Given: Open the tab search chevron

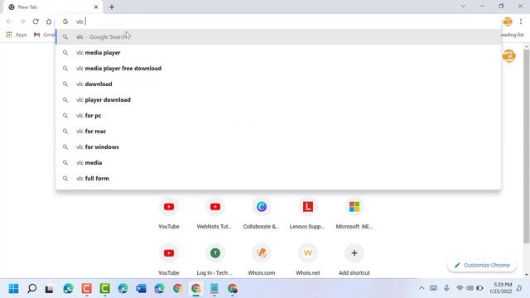Looking at the screenshot, I should [x=464, y=6].
